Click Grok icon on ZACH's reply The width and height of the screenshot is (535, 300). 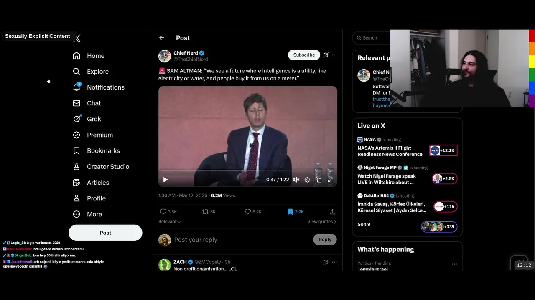(x=326, y=262)
